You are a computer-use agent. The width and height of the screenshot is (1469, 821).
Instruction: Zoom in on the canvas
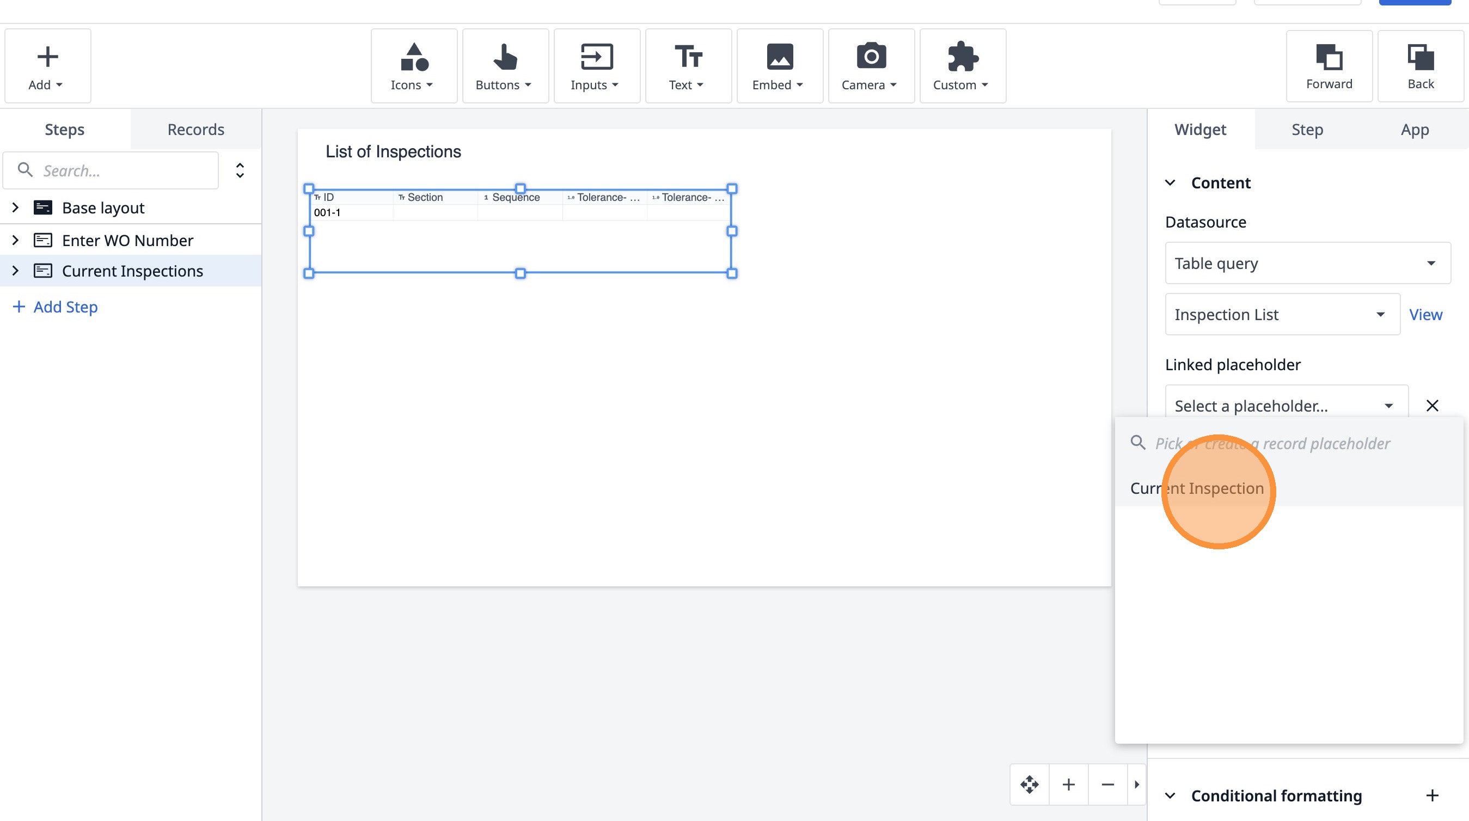tap(1068, 785)
